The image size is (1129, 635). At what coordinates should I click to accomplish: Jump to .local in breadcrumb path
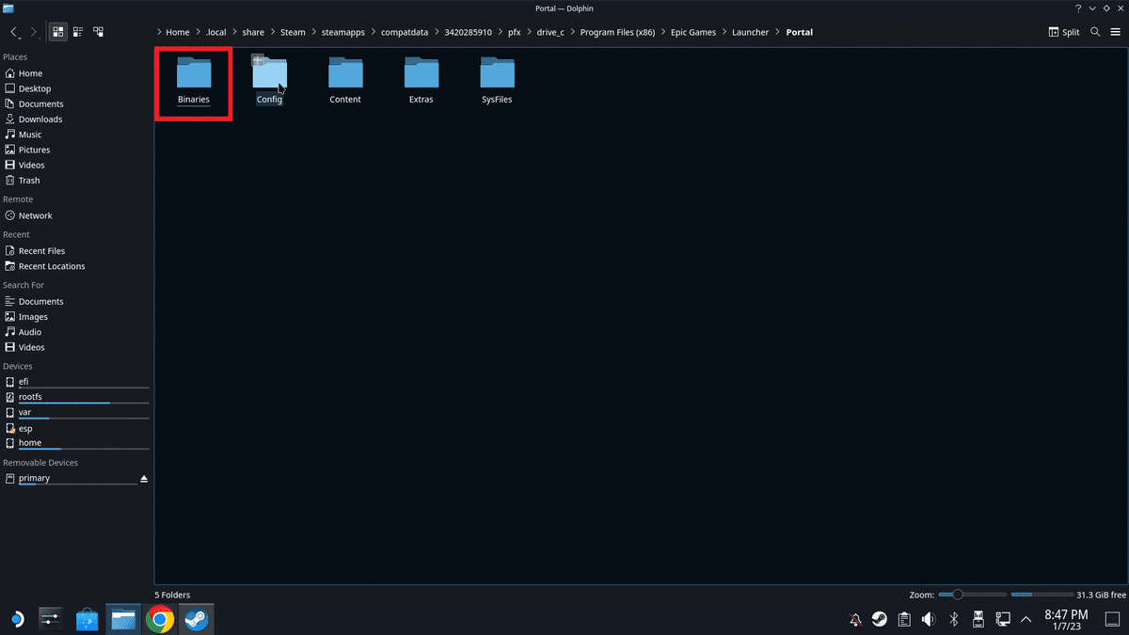(x=216, y=32)
